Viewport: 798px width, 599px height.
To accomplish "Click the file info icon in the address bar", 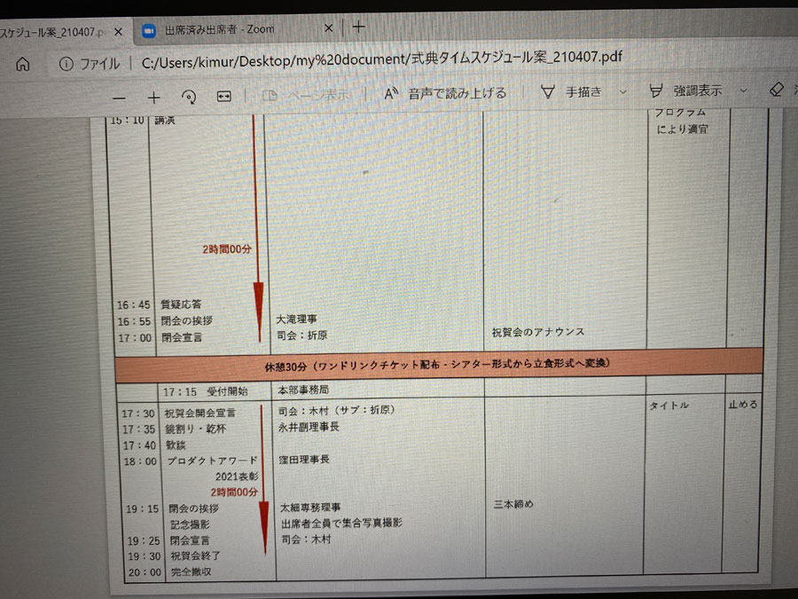I will (x=66, y=64).
